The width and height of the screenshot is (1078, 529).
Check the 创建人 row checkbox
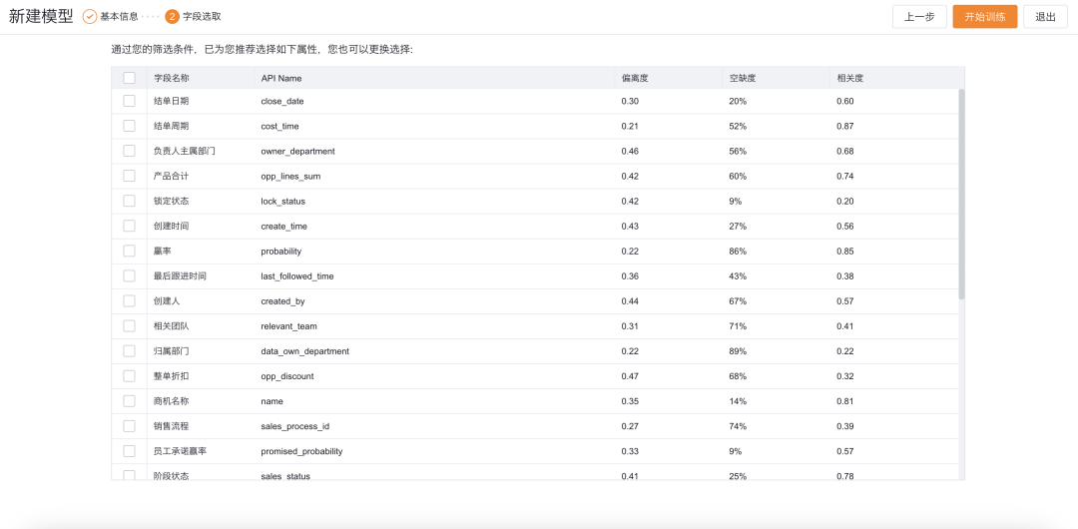[129, 300]
